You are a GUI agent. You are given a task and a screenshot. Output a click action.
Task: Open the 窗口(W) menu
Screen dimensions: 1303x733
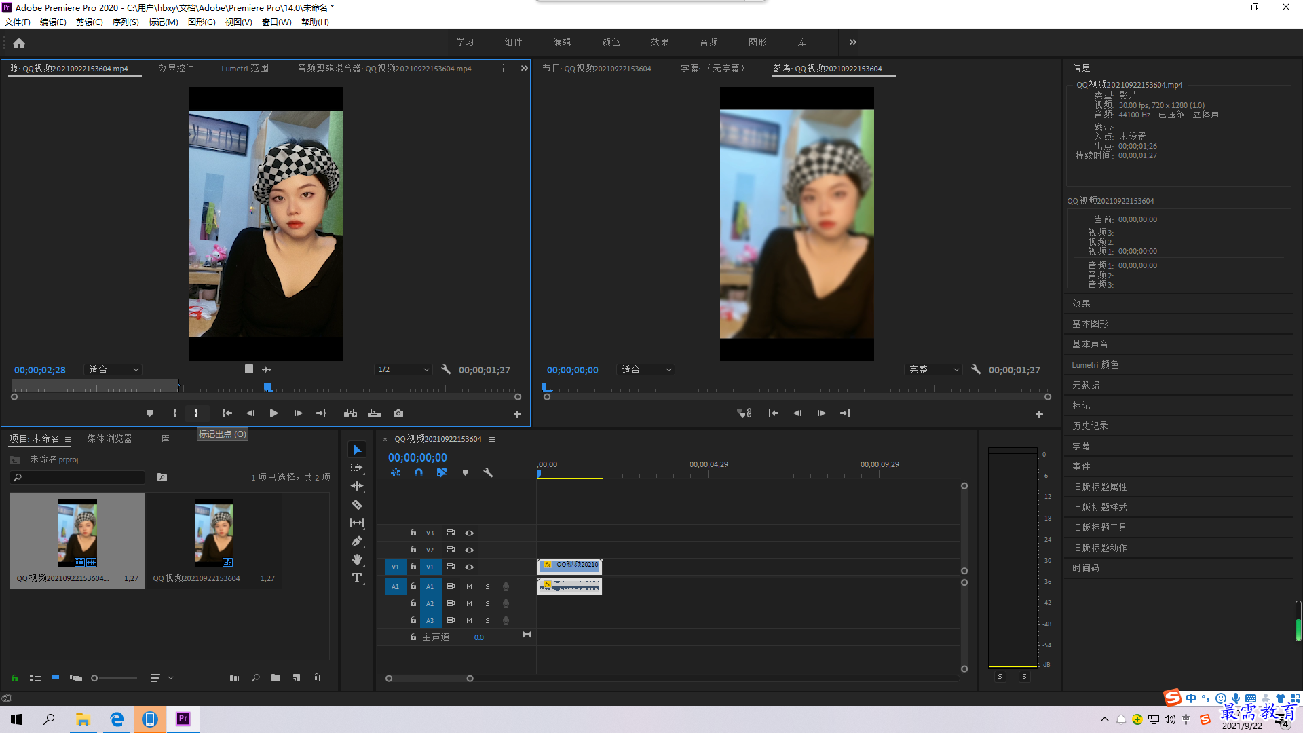(x=277, y=22)
